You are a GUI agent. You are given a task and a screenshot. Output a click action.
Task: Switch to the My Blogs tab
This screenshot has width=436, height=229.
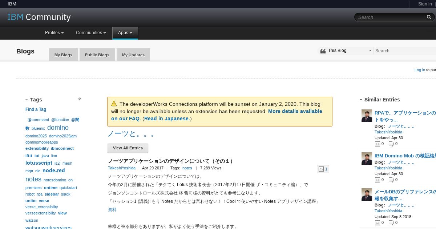click(x=63, y=55)
